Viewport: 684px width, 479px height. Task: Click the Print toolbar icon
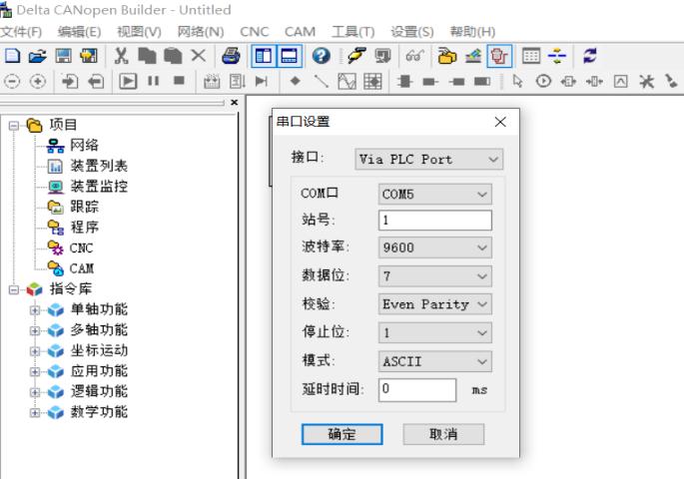[231, 56]
